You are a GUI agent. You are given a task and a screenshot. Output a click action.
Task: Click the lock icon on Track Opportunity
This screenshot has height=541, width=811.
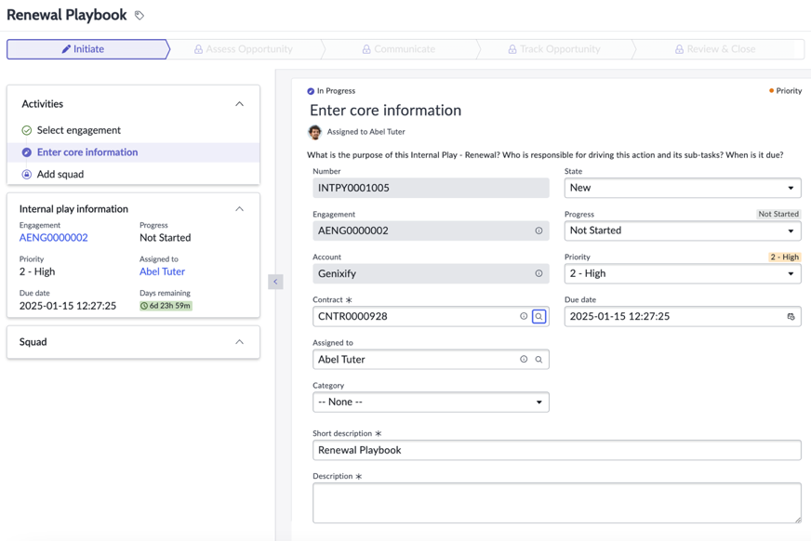512,49
